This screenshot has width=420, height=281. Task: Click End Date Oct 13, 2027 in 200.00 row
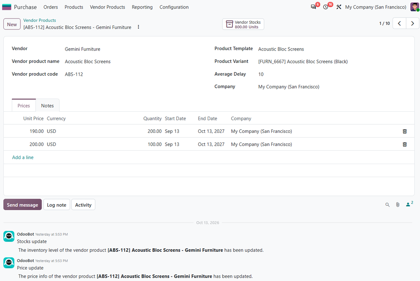point(211,144)
